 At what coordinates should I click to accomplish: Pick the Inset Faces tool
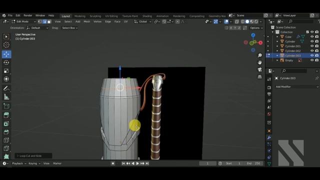(6, 123)
